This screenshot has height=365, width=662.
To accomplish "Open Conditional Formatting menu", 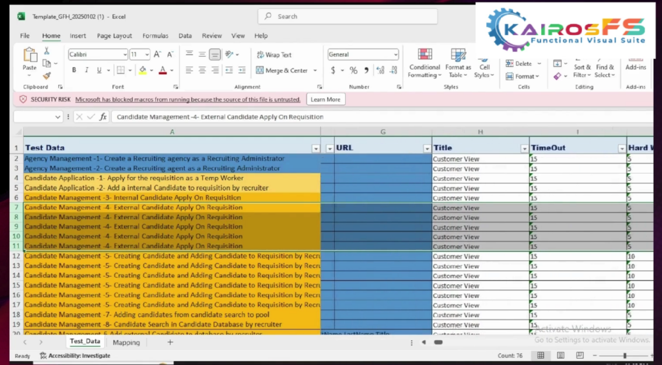I will coord(425,63).
